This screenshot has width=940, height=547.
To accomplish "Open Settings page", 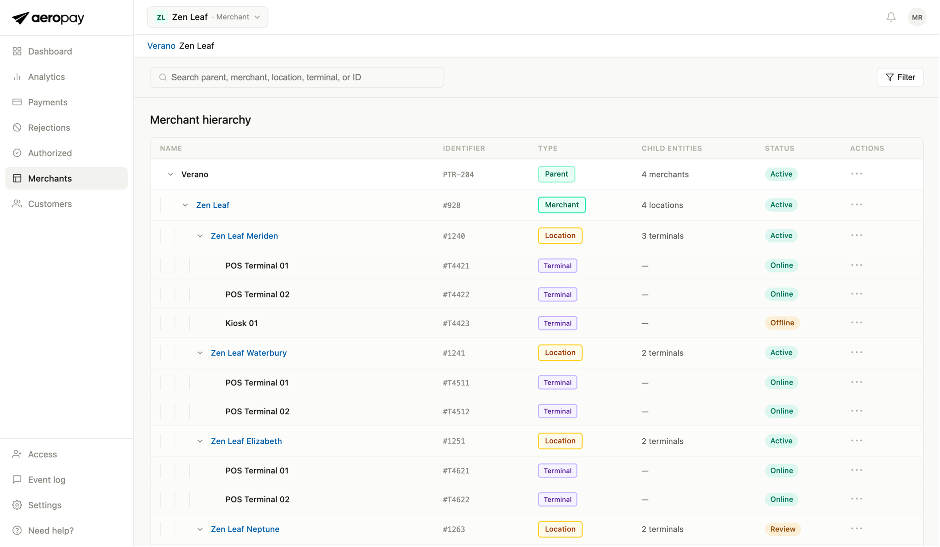I will tap(66, 505).
